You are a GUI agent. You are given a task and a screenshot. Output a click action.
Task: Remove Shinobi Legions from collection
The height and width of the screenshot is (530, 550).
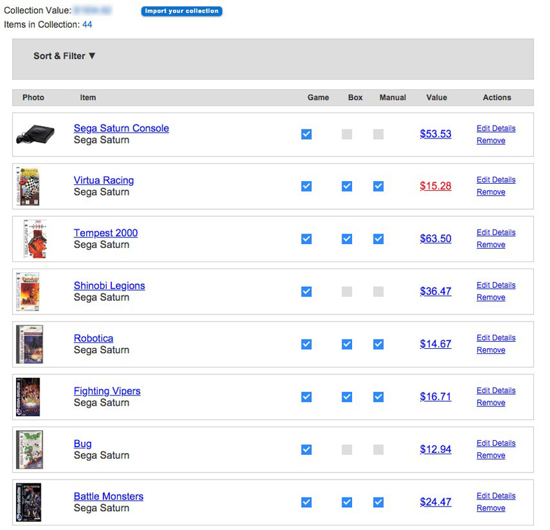[x=490, y=298]
